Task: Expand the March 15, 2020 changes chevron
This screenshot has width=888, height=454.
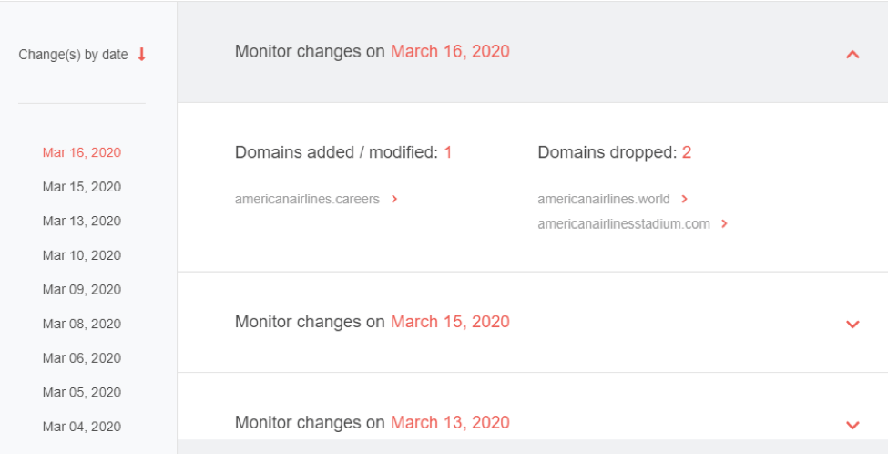Action: (x=852, y=325)
